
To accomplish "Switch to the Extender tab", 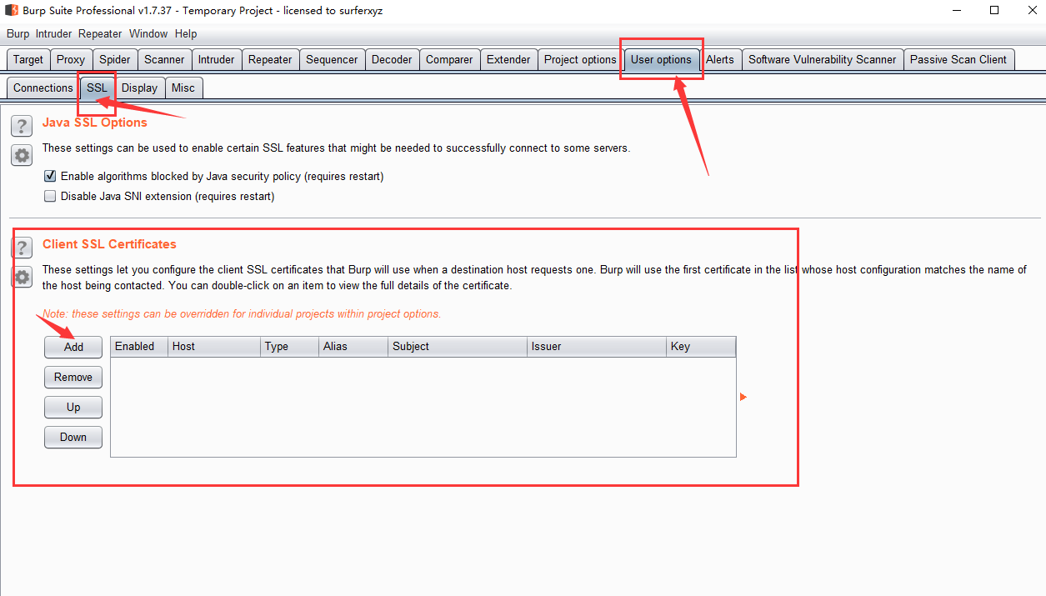I will click(x=508, y=60).
